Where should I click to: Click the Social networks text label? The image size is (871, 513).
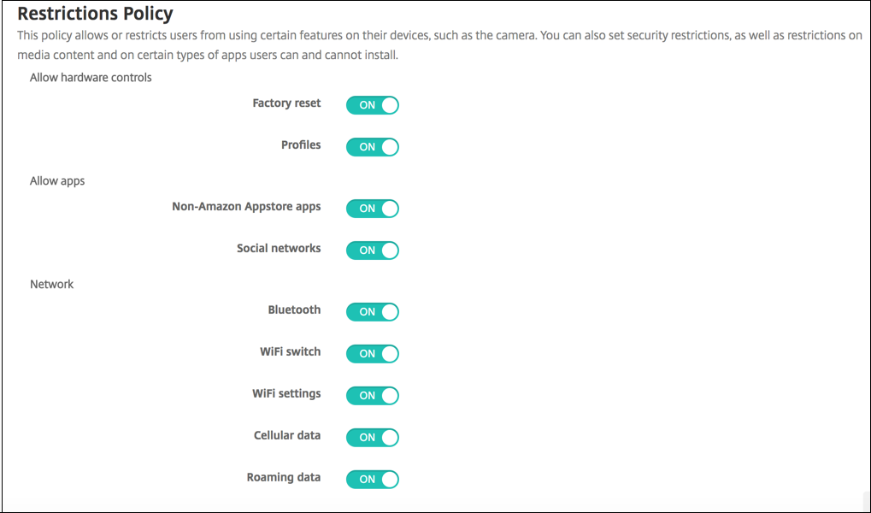pos(279,249)
